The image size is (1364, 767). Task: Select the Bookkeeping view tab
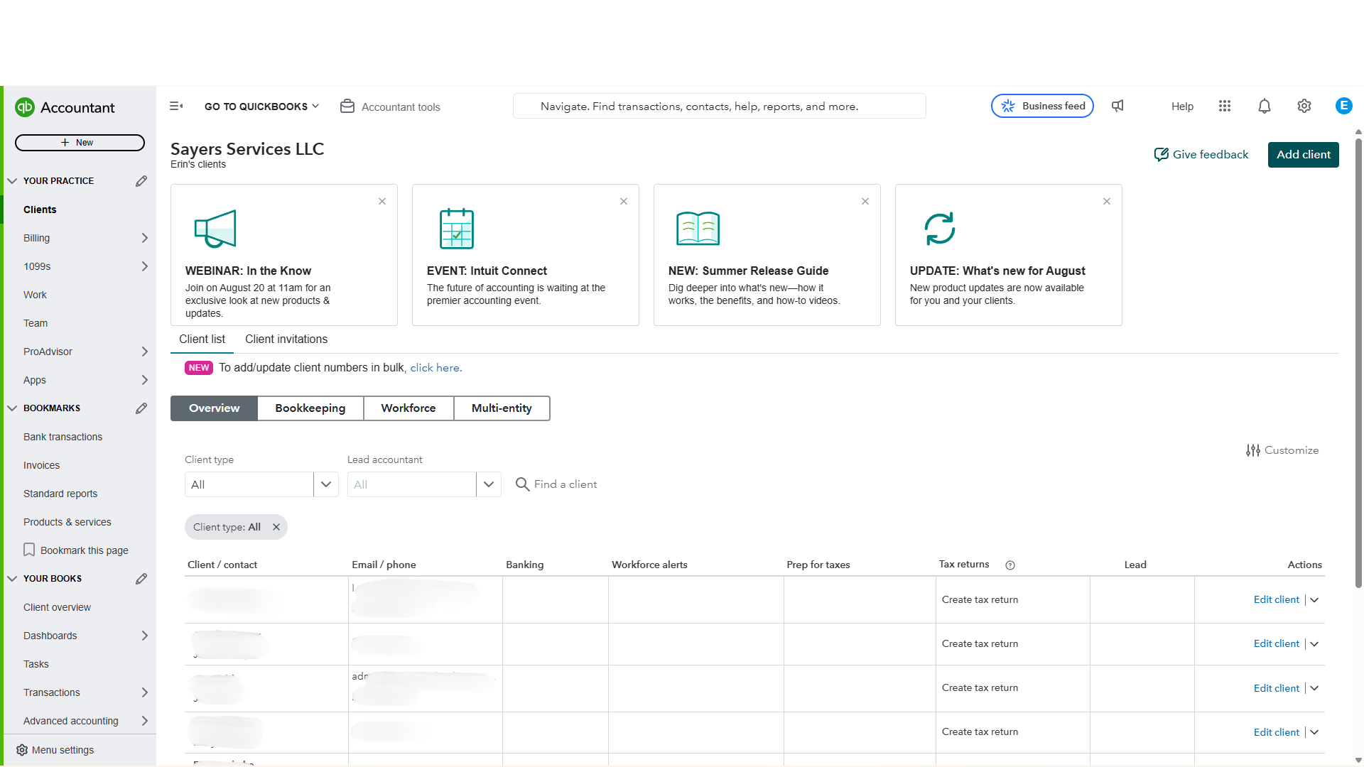310,408
